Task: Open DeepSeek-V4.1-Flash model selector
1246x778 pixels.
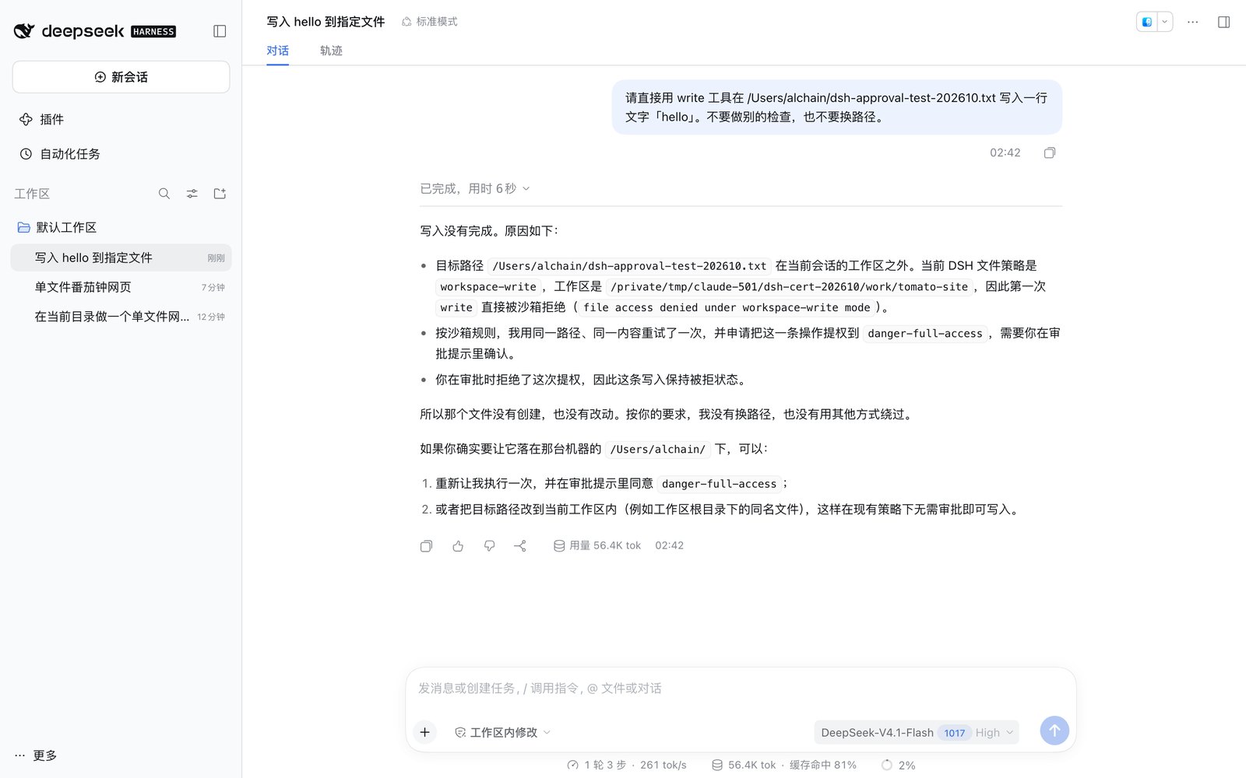Action: tap(877, 733)
